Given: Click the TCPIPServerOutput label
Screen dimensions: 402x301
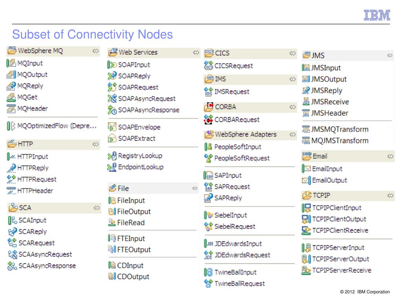Looking at the screenshot, I should pyautogui.click(x=341, y=259).
